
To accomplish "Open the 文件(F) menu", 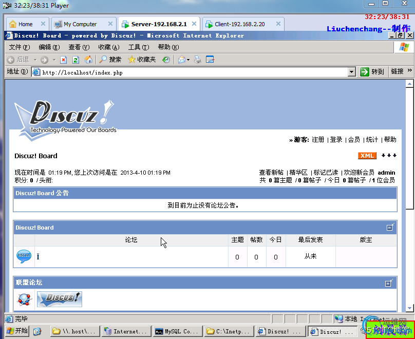I will click(x=20, y=47).
